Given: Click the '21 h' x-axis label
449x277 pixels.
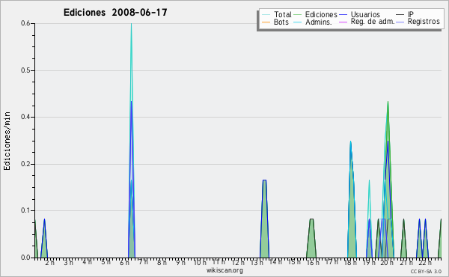Looking at the screenshot, I should point(406,263).
